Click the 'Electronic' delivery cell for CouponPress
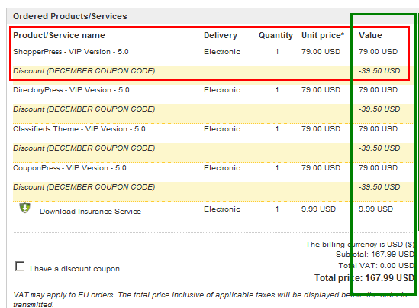 click(x=222, y=168)
